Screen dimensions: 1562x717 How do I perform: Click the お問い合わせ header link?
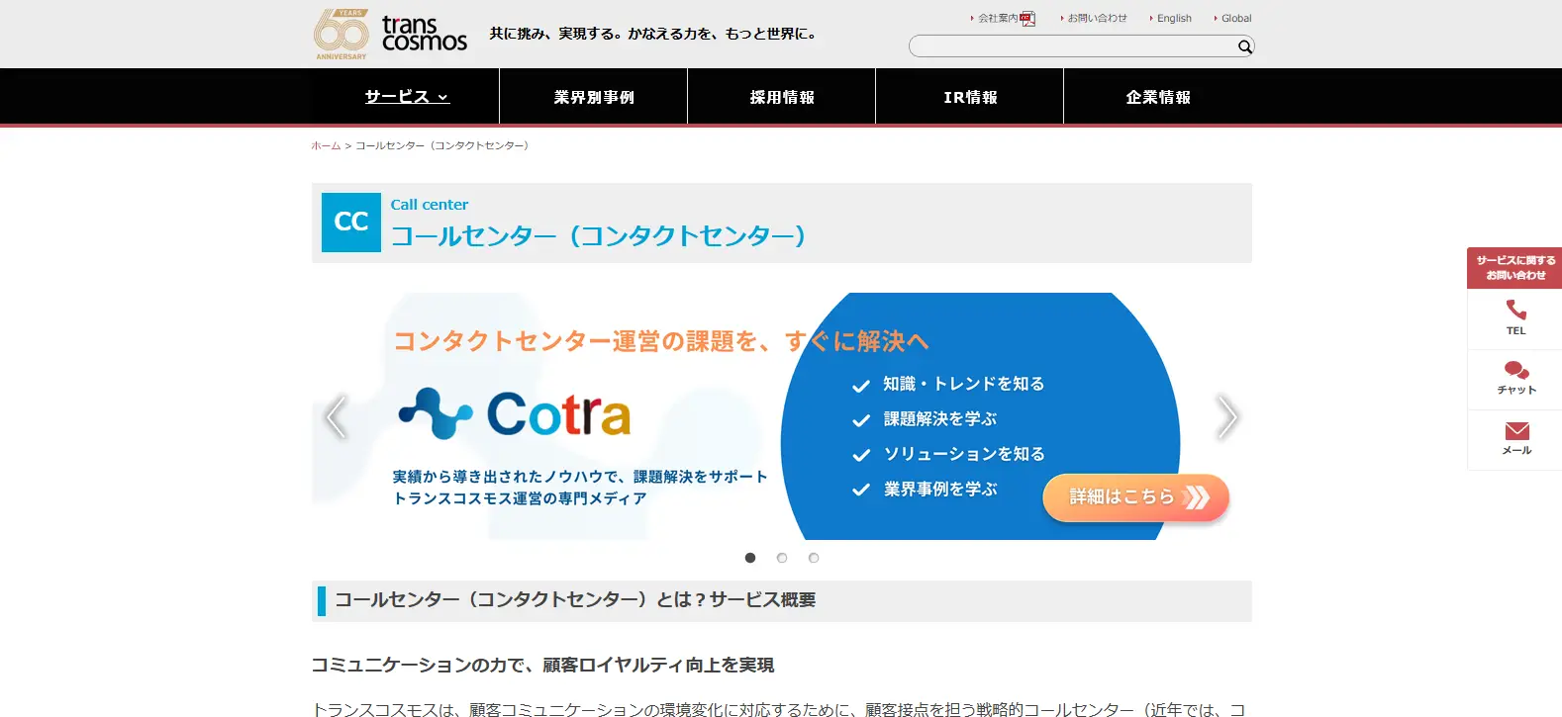1097,19
